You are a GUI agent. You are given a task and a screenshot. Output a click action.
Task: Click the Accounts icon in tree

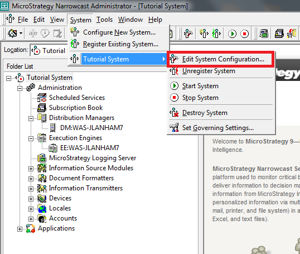(x=42, y=218)
